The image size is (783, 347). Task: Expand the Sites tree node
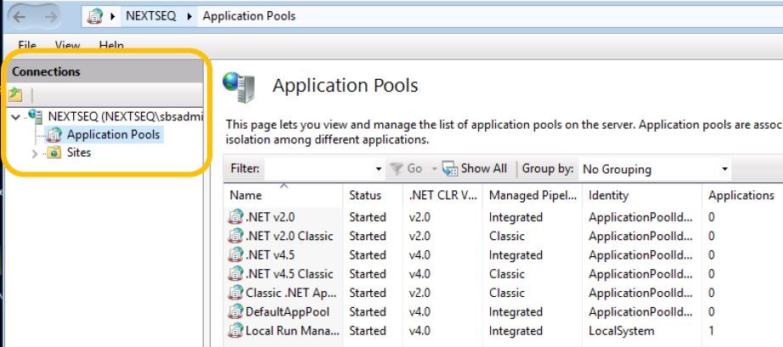pyautogui.click(x=35, y=154)
